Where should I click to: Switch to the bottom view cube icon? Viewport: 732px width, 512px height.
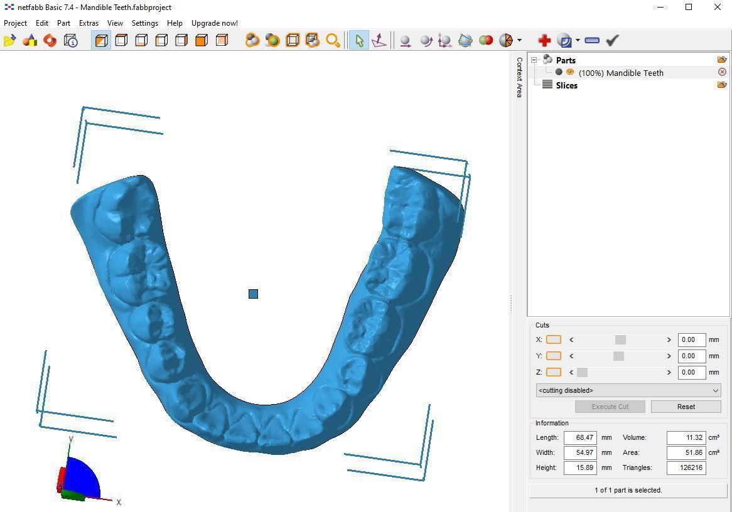[x=141, y=41]
